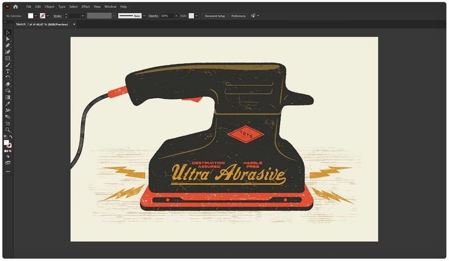Open the fill color dropdown
The image size is (449, 261).
(36, 15)
